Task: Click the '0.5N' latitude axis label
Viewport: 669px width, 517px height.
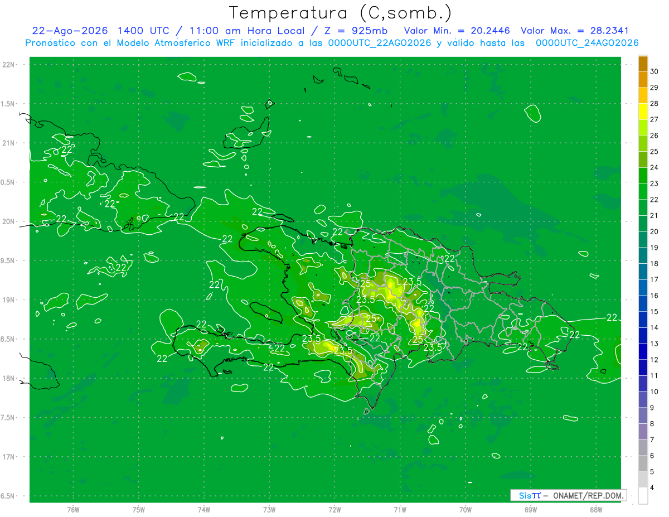Action: pyautogui.click(x=9, y=182)
